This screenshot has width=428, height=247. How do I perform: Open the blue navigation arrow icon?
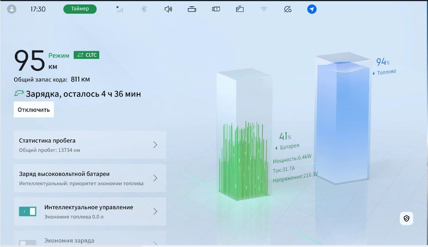pyautogui.click(x=312, y=9)
